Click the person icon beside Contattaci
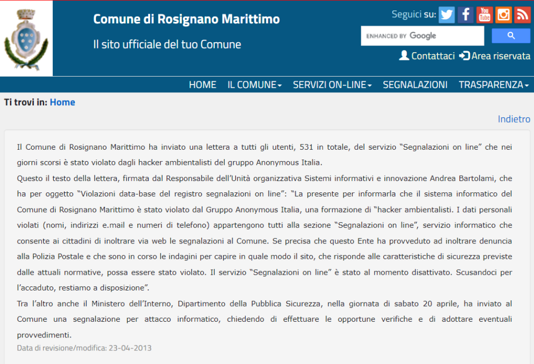 click(404, 56)
